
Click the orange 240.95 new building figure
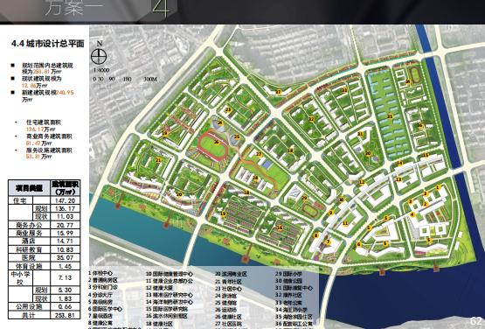[x=65, y=93]
